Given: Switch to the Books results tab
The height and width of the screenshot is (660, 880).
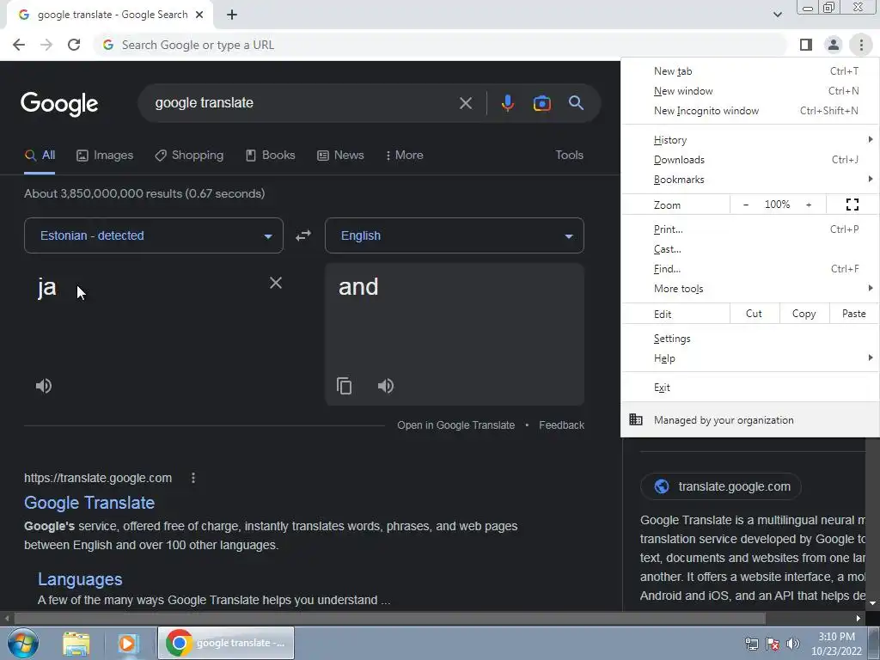Looking at the screenshot, I should coord(271,156).
